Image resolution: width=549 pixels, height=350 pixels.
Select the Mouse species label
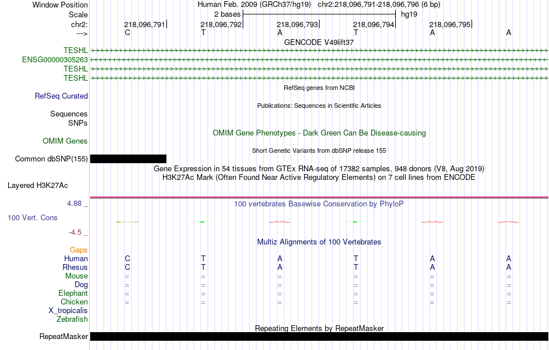76,276
